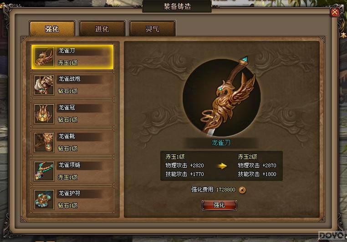Click the large 龙雀刀 preview image
347x242 pixels.
coord(221,98)
